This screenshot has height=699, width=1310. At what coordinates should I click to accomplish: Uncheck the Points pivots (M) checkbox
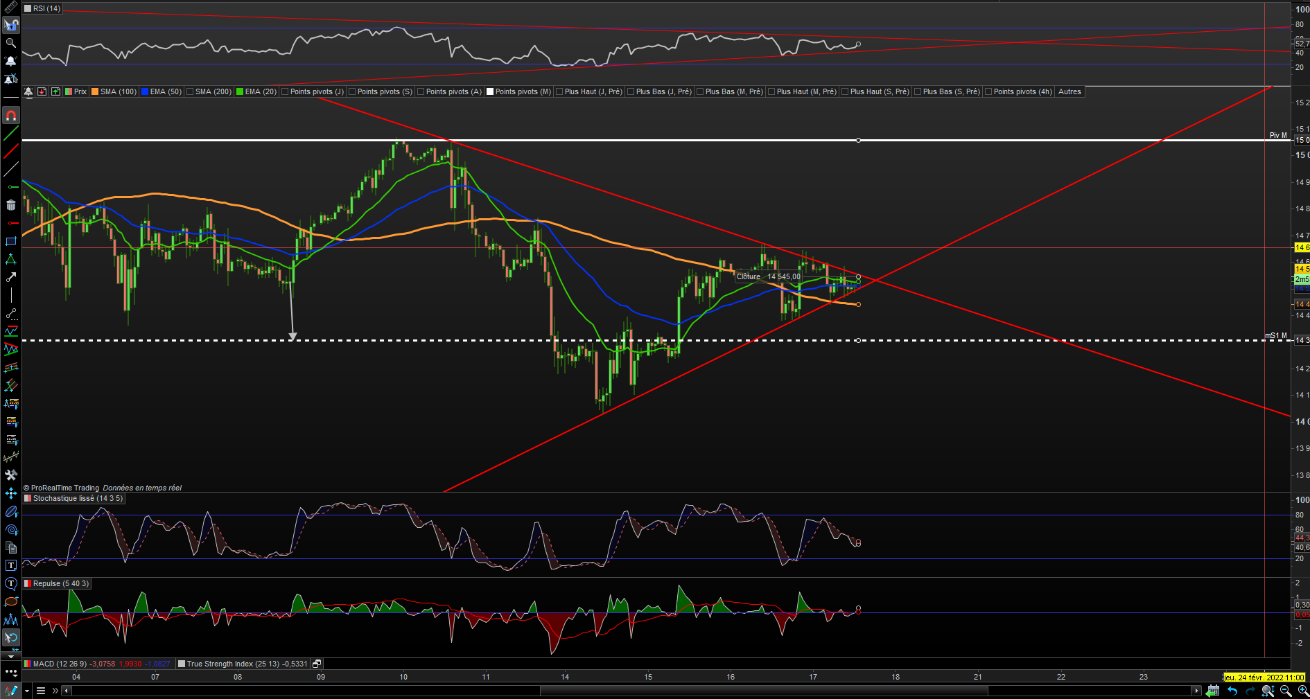pyautogui.click(x=490, y=91)
